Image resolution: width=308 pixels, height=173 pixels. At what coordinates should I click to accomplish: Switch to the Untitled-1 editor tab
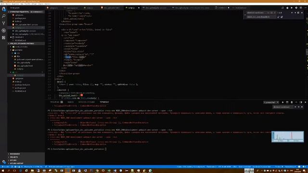click(x=222, y=8)
